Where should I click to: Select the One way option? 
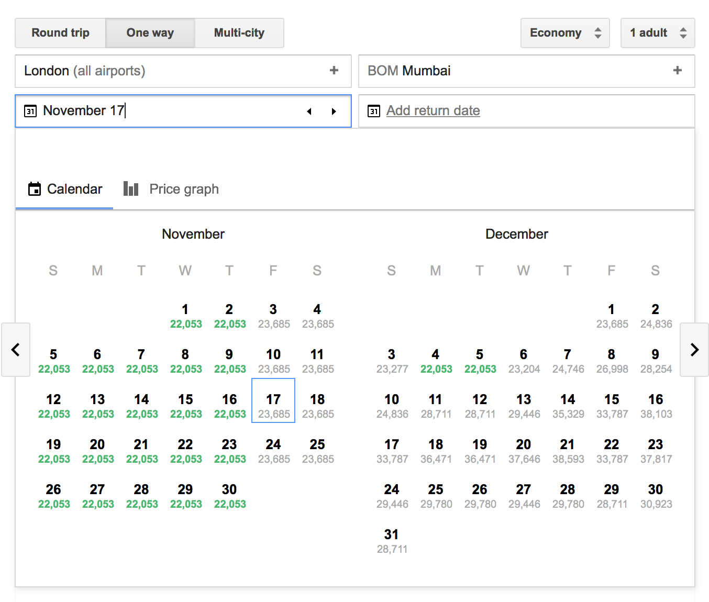point(150,33)
